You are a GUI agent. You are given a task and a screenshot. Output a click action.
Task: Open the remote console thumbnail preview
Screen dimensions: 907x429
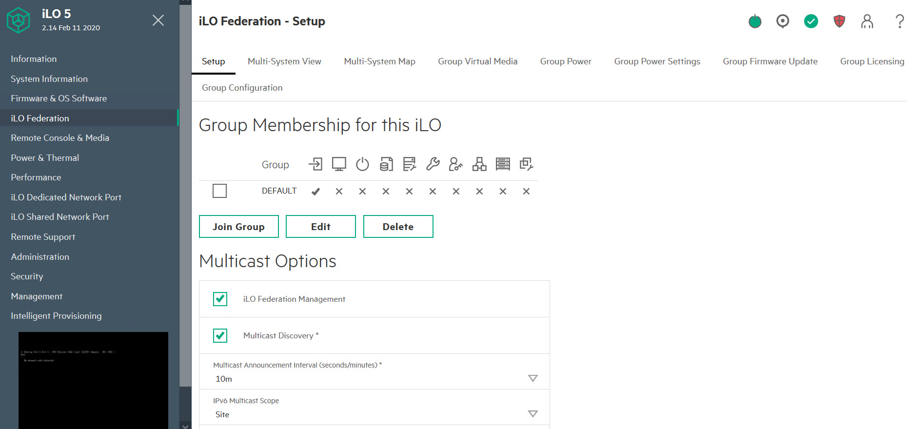pos(93,380)
